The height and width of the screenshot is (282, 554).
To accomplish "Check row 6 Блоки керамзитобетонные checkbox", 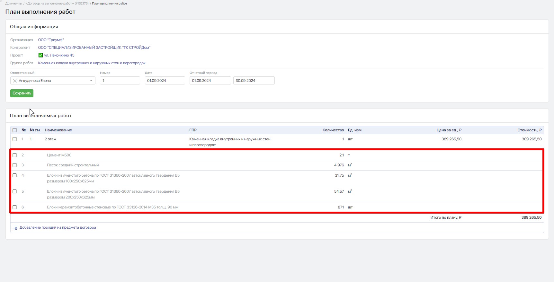I will pyautogui.click(x=14, y=207).
